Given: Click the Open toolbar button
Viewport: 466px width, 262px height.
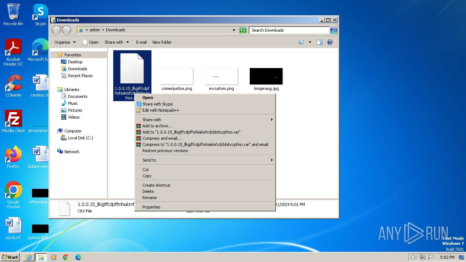Looking at the screenshot, I should coord(91,42).
